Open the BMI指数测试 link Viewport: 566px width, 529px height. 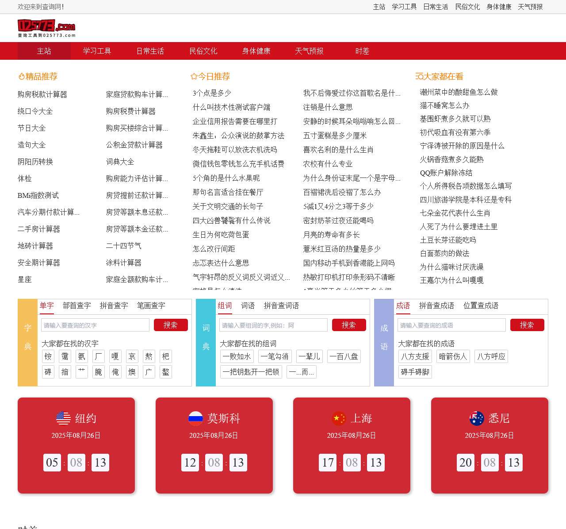[x=39, y=195]
